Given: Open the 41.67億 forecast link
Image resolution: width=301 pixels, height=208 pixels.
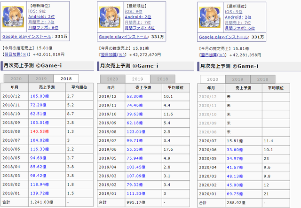Looking at the screenshot, I should coord(235,167).
